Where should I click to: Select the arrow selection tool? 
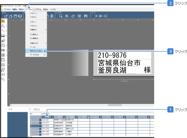click(x=3, y=21)
